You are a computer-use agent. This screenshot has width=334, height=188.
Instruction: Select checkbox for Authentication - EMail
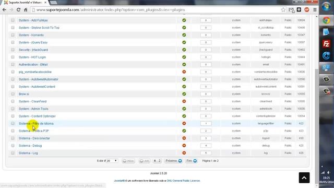pyautogui.click(x=13, y=64)
